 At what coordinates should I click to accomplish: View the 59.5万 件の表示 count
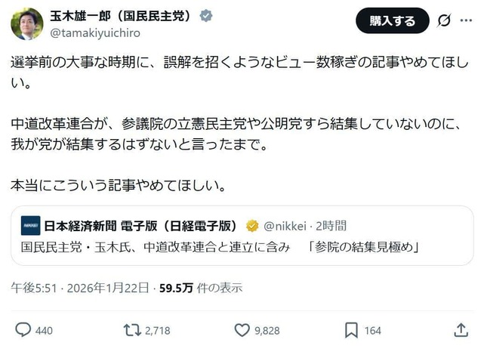199,288
